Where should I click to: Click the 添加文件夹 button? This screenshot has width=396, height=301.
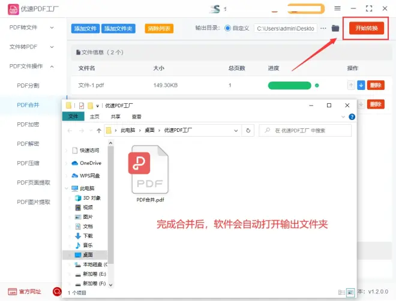[x=118, y=29]
